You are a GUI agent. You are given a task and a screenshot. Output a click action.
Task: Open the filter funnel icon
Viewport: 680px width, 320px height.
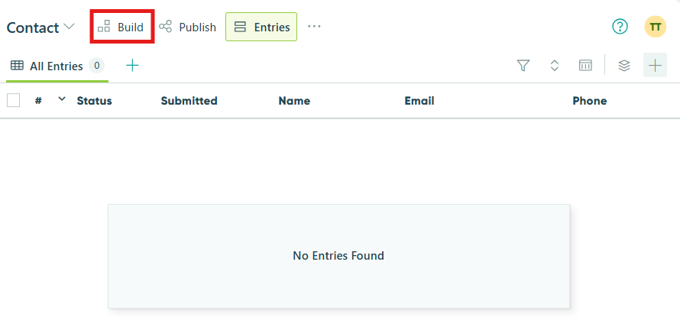(x=523, y=66)
